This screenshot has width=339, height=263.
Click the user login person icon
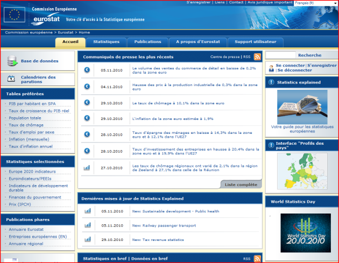pyautogui.click(x=271, y=68)
